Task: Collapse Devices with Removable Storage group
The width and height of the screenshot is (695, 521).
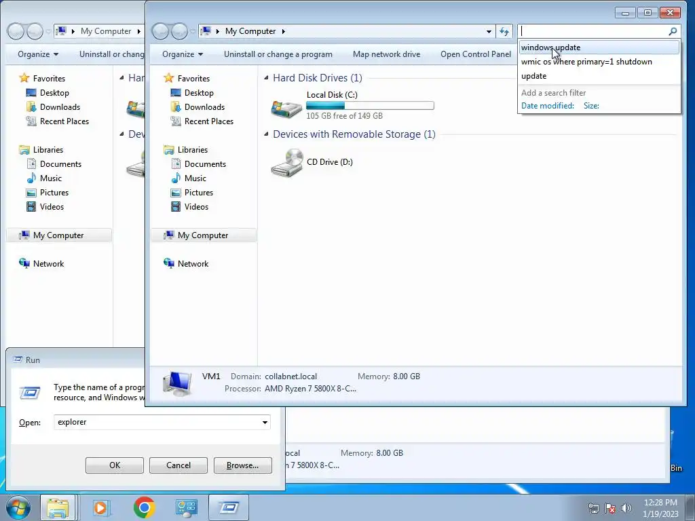Action: pyautogui.click(x=266, y=134)
